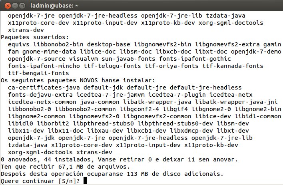Click on "libxcb1-dev"
This screenshot has height=185, width=283.
[146, 131]
